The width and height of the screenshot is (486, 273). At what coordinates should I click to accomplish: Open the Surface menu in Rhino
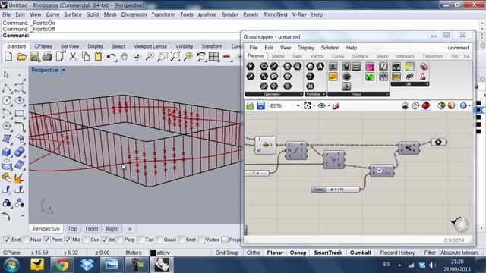click(x=73, y=14)
